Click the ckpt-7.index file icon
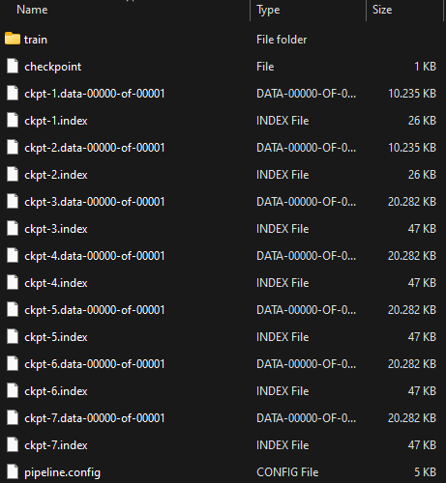Viewport: 446px width, 483px height. click(x=13, y=445)
